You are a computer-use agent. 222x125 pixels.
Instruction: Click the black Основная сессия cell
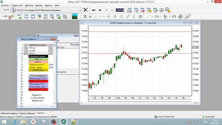(x=38, y=56)
